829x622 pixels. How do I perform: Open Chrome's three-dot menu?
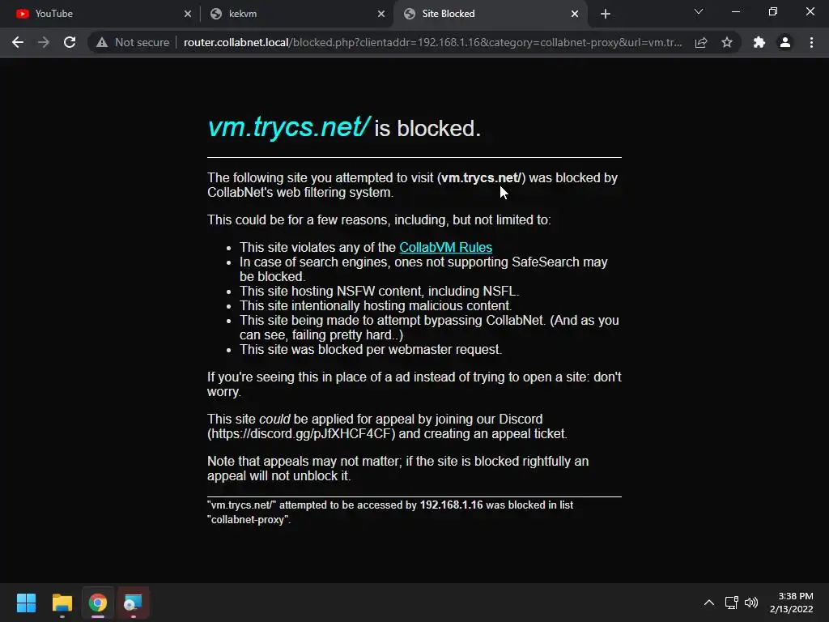pyautogui.click(x=811, y=42)
